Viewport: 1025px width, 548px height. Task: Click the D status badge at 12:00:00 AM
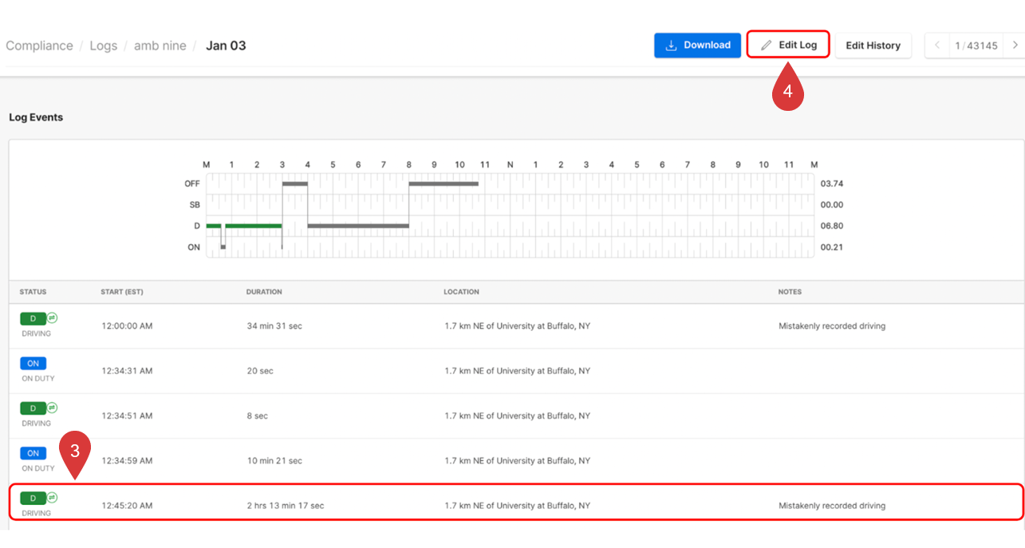(33, 319)
